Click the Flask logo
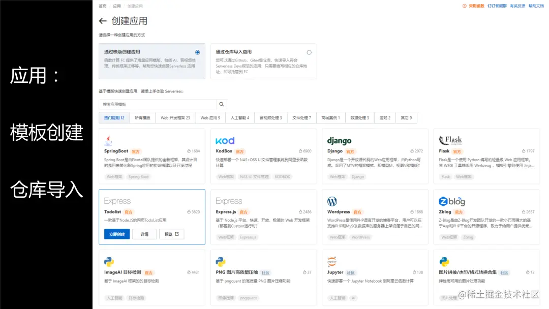This screenshot has height=309, width=549. [x=450, y=140]
